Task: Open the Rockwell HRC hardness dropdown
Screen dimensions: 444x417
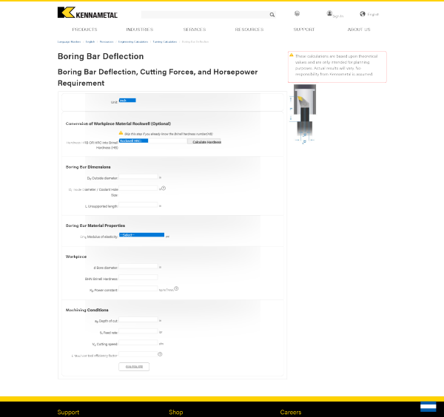Action: coord(152,140)
